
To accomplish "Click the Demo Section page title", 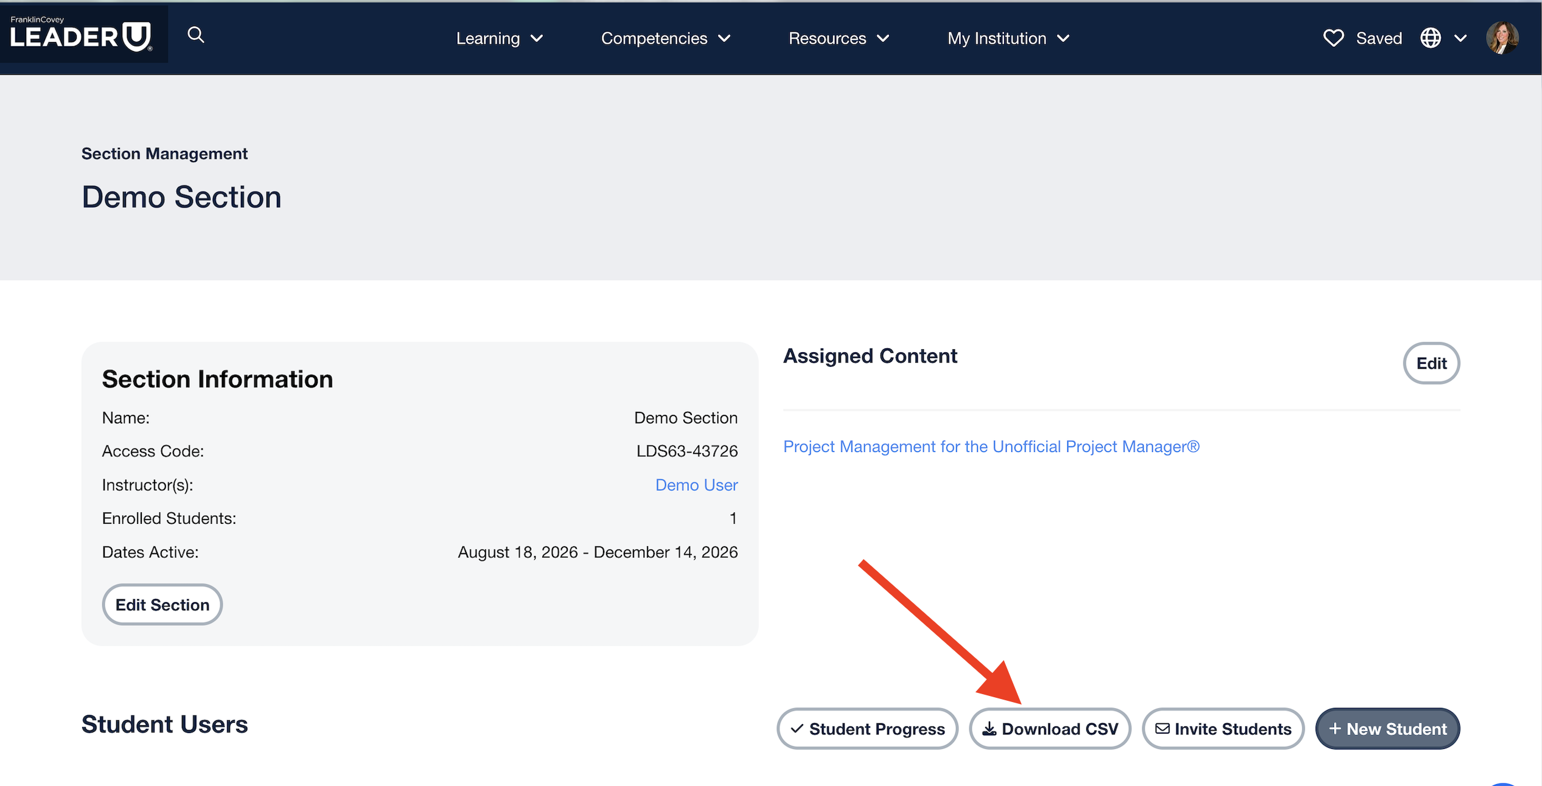I will (x=181, y=197).
